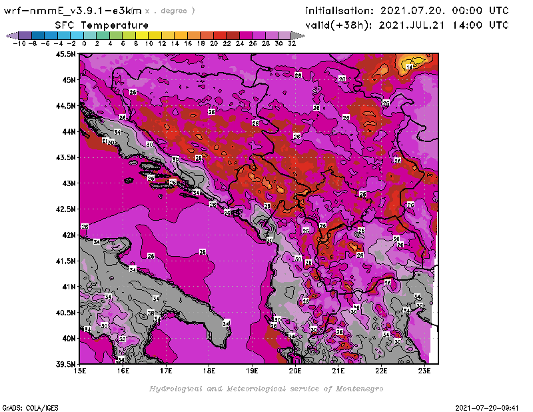Click the "22E" longitude label

coord(381,371)
